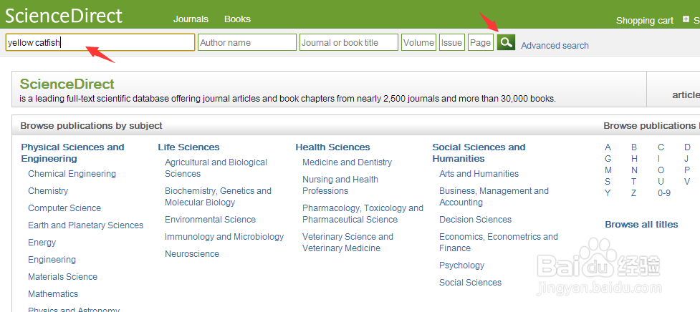The width and height of the screenshot is (700, 312).
Task: Browse Environmental Science publications
Action: pos(210,219)
